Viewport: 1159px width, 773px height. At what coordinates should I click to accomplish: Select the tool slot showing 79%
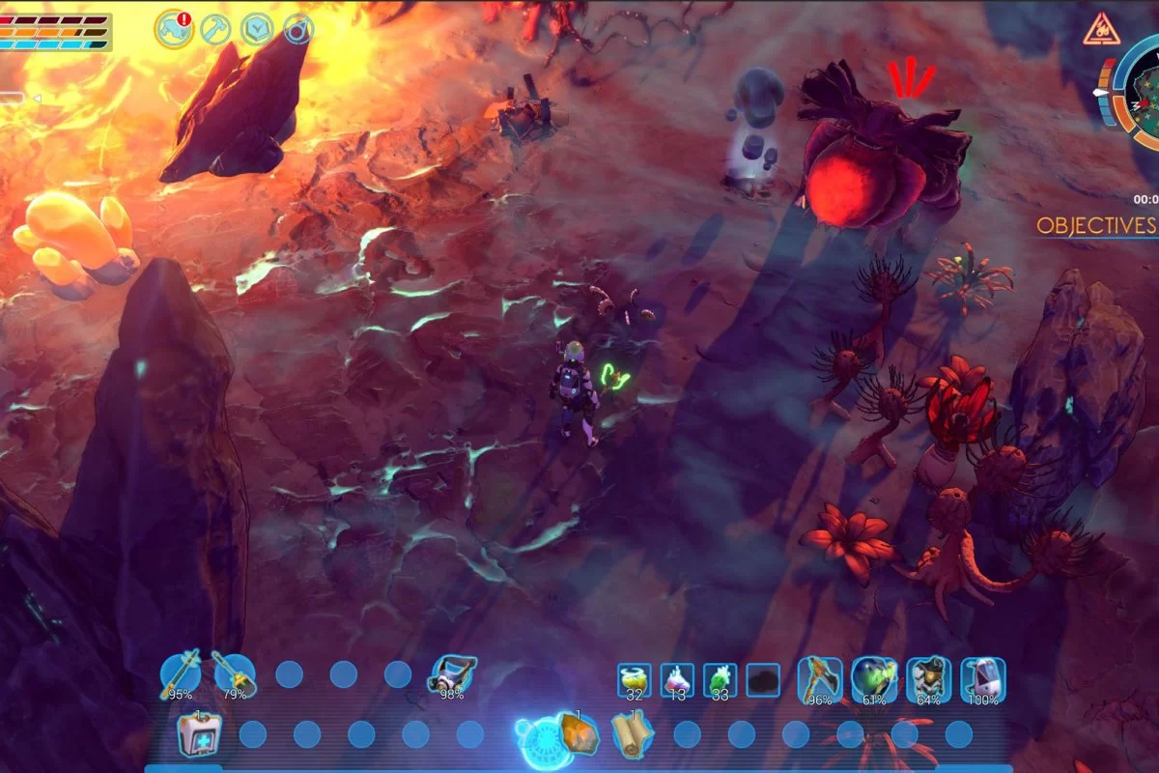pyautogui.click(x=234, y=673)
